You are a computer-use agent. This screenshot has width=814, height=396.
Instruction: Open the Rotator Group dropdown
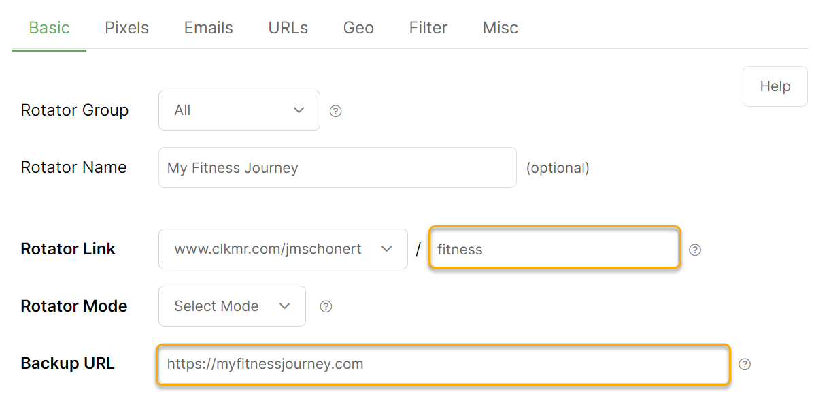(x=239, y=110)
